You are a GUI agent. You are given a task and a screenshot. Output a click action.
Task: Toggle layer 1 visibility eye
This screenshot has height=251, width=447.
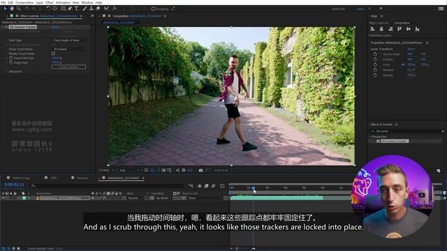(x=3, y=198)
